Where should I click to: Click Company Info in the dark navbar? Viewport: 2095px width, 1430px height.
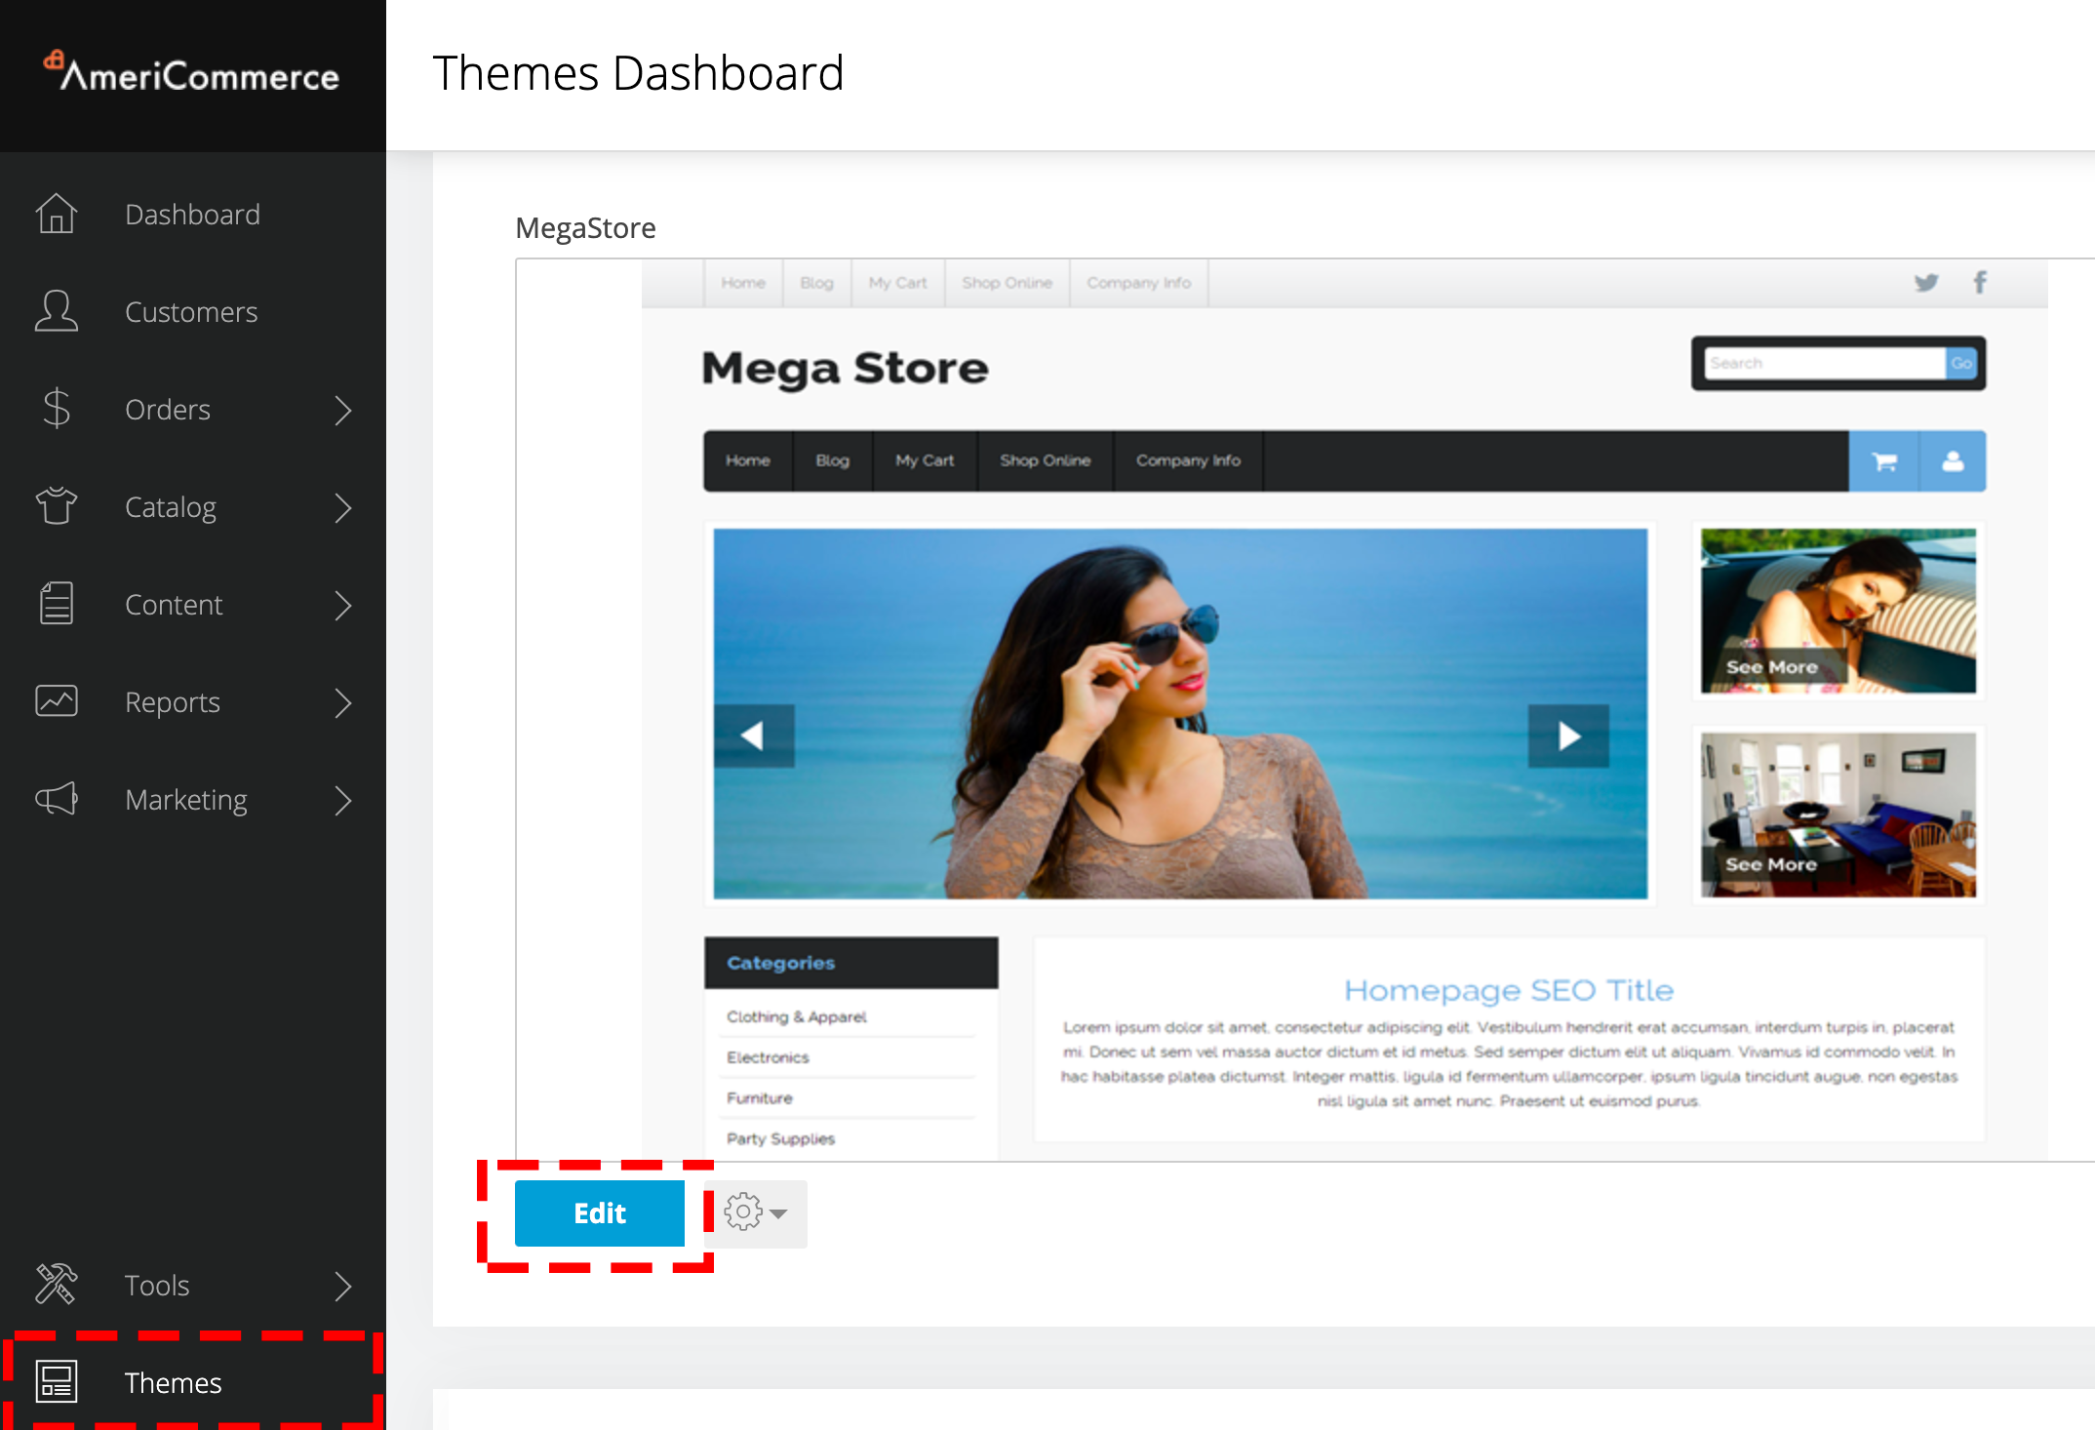click(1188, 460)
